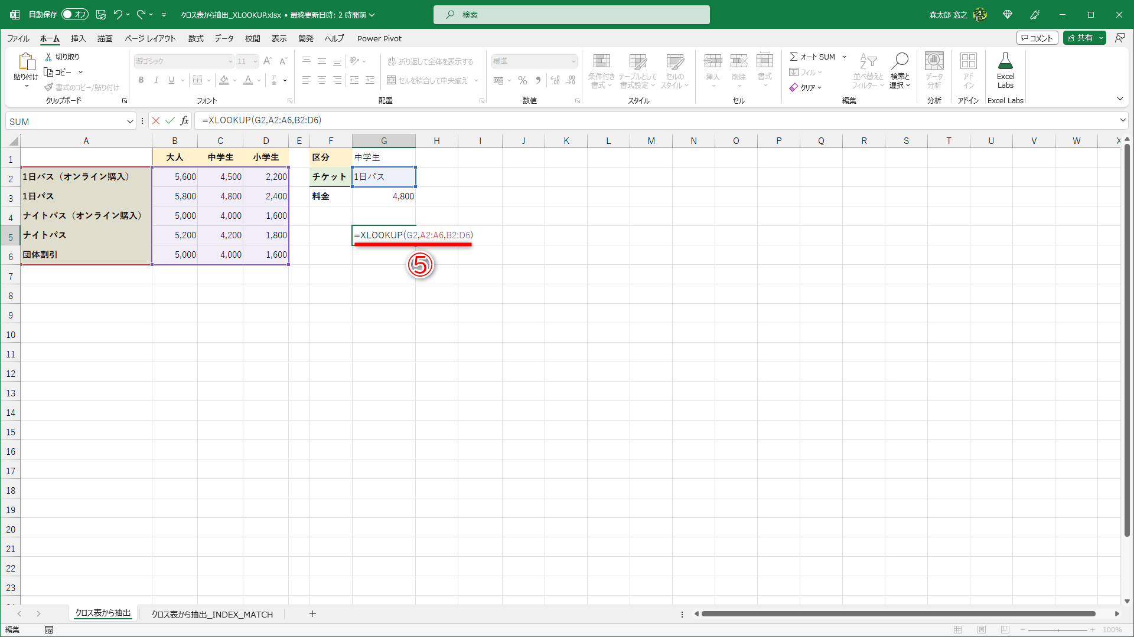This screenshot has height=637, width=1134.
Task: Toggle the 自動保存 (AutoSave) switch on
Action: tap(74, 14)
